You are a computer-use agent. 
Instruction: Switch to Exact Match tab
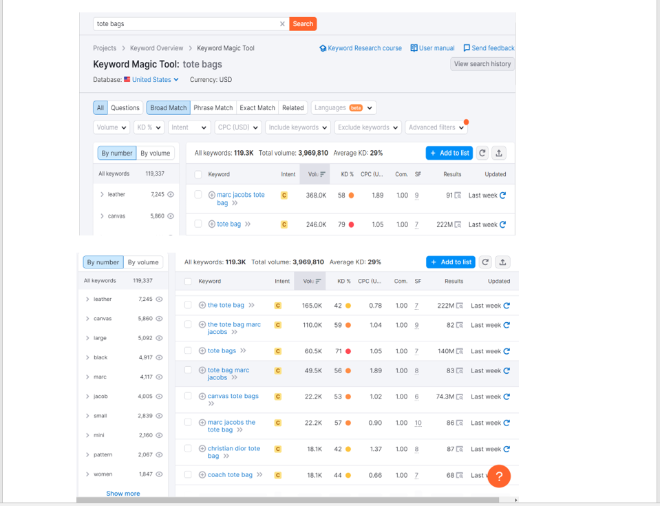[257, 108]
